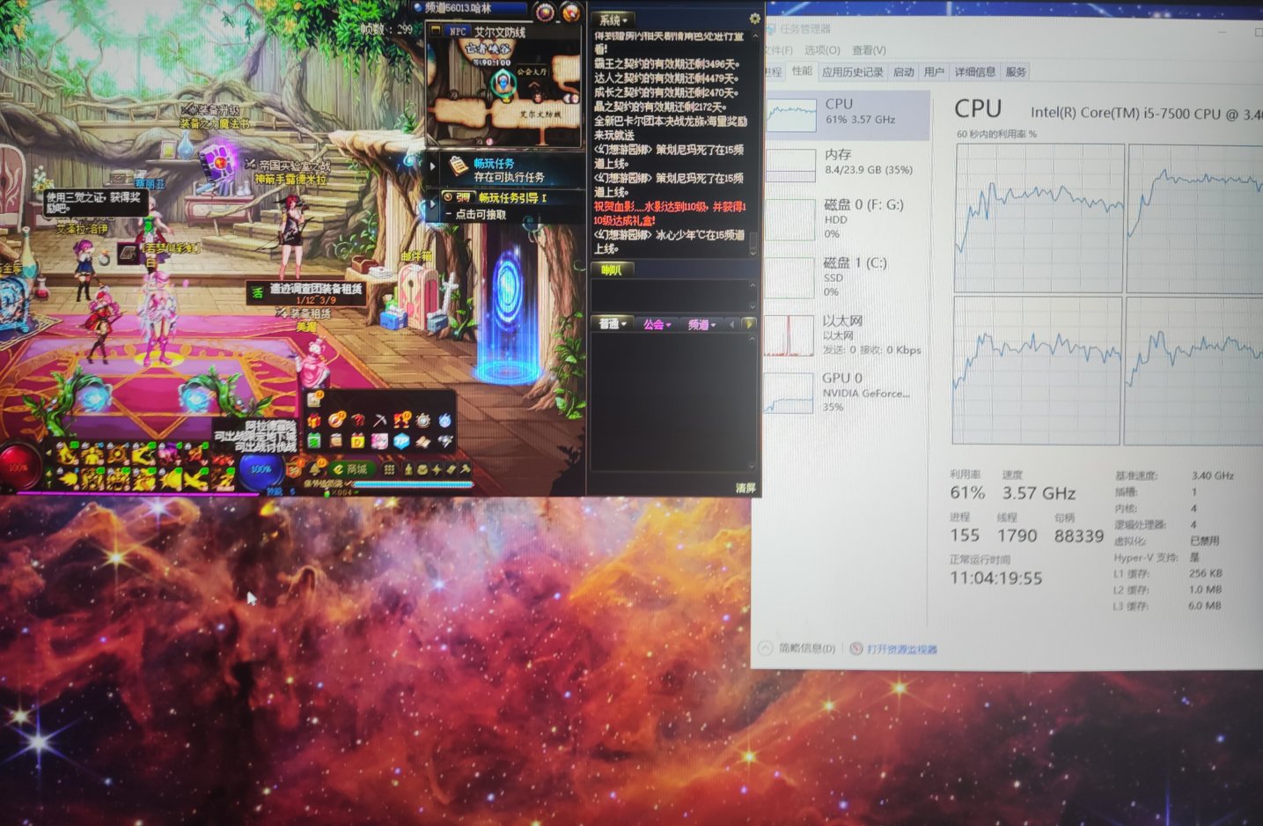This screenshot has height=826, width=1263.
Task: Switch to 用户 users tab
Action: pos(934,72)
